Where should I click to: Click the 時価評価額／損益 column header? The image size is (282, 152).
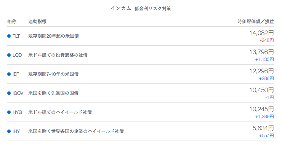256,22
